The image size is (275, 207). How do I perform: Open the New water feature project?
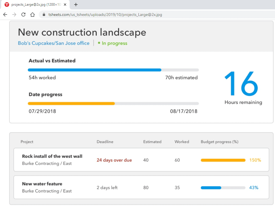[x=42, y=184]
